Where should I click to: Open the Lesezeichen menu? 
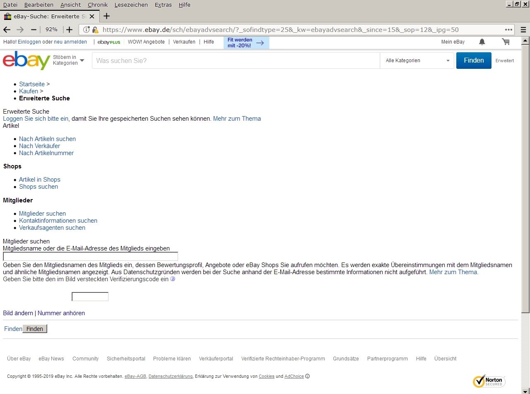coord(131,5)
